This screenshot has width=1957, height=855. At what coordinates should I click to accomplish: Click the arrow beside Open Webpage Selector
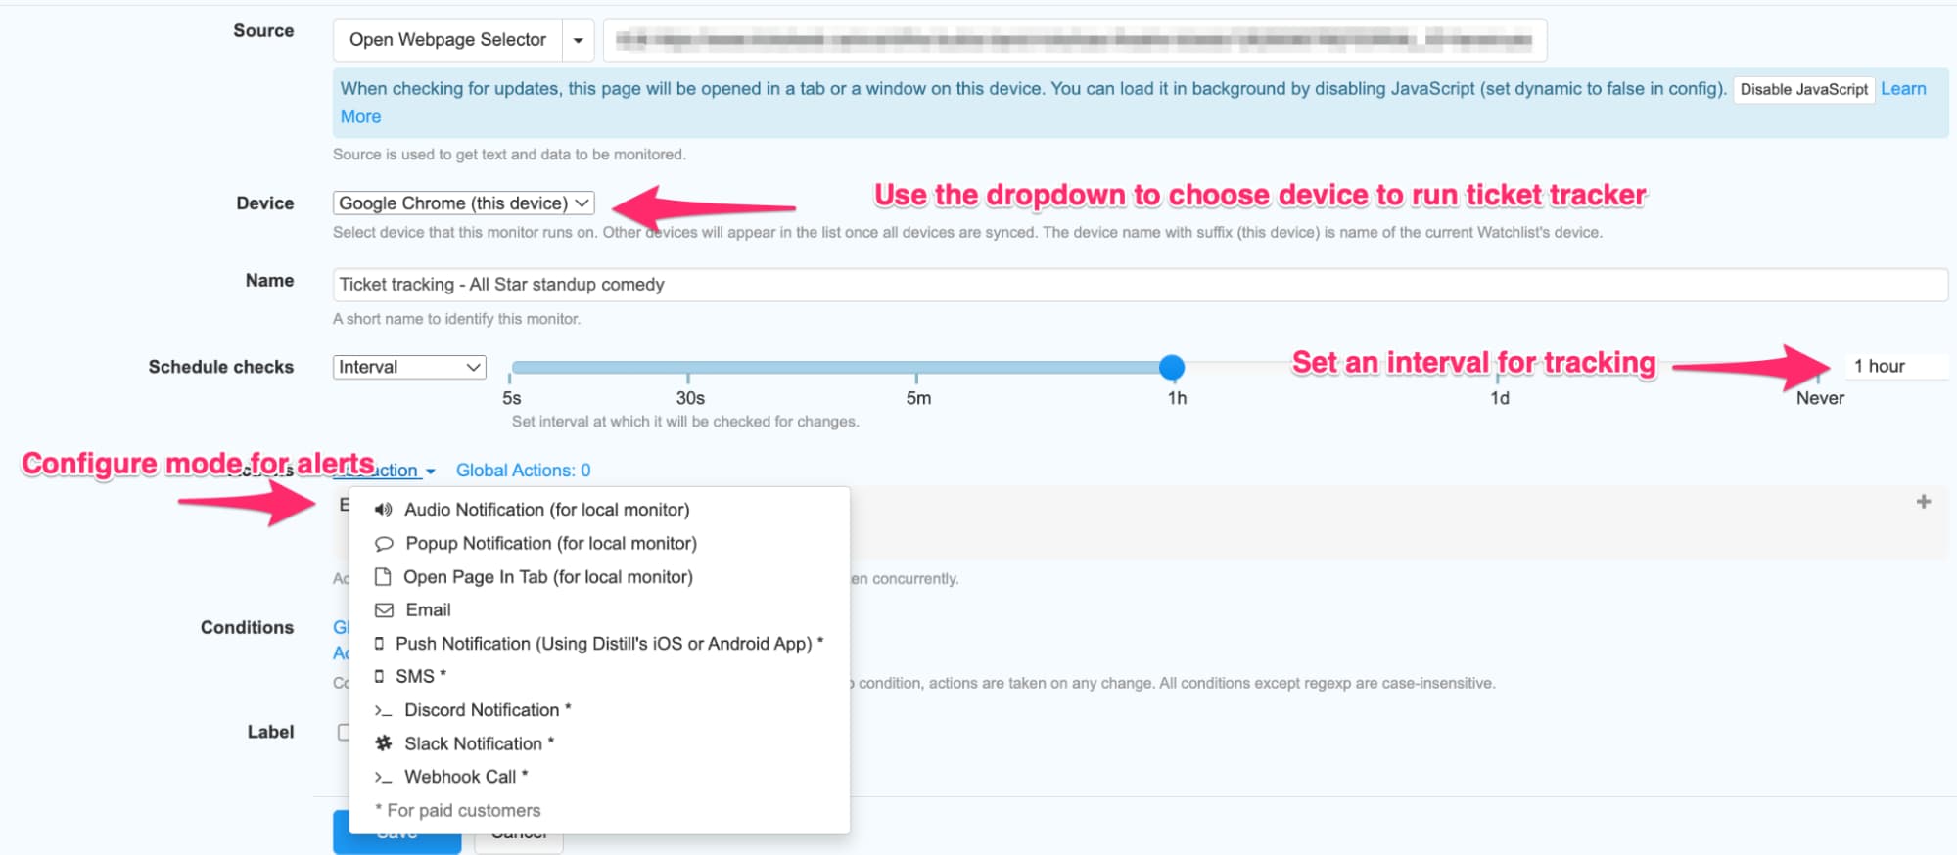point(578,40)
